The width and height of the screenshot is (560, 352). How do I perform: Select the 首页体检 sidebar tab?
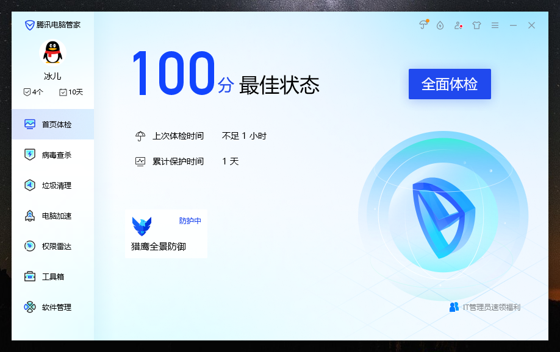(53, 124)
